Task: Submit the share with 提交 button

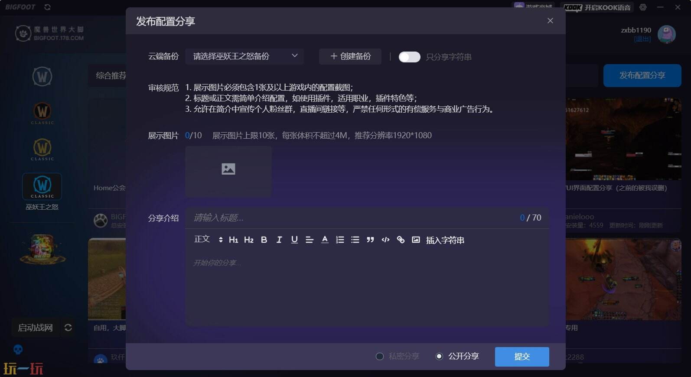Action: click(x=522, y=357)
